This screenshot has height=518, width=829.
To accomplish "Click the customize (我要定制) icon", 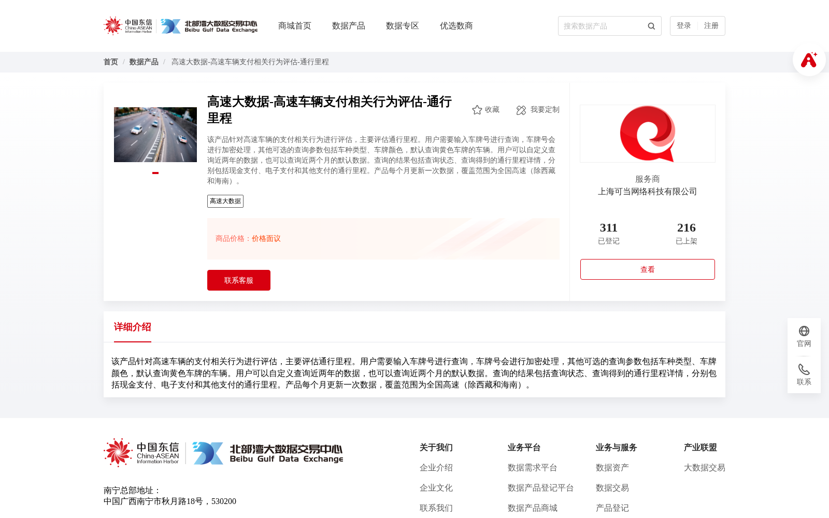I will point(521,110).
